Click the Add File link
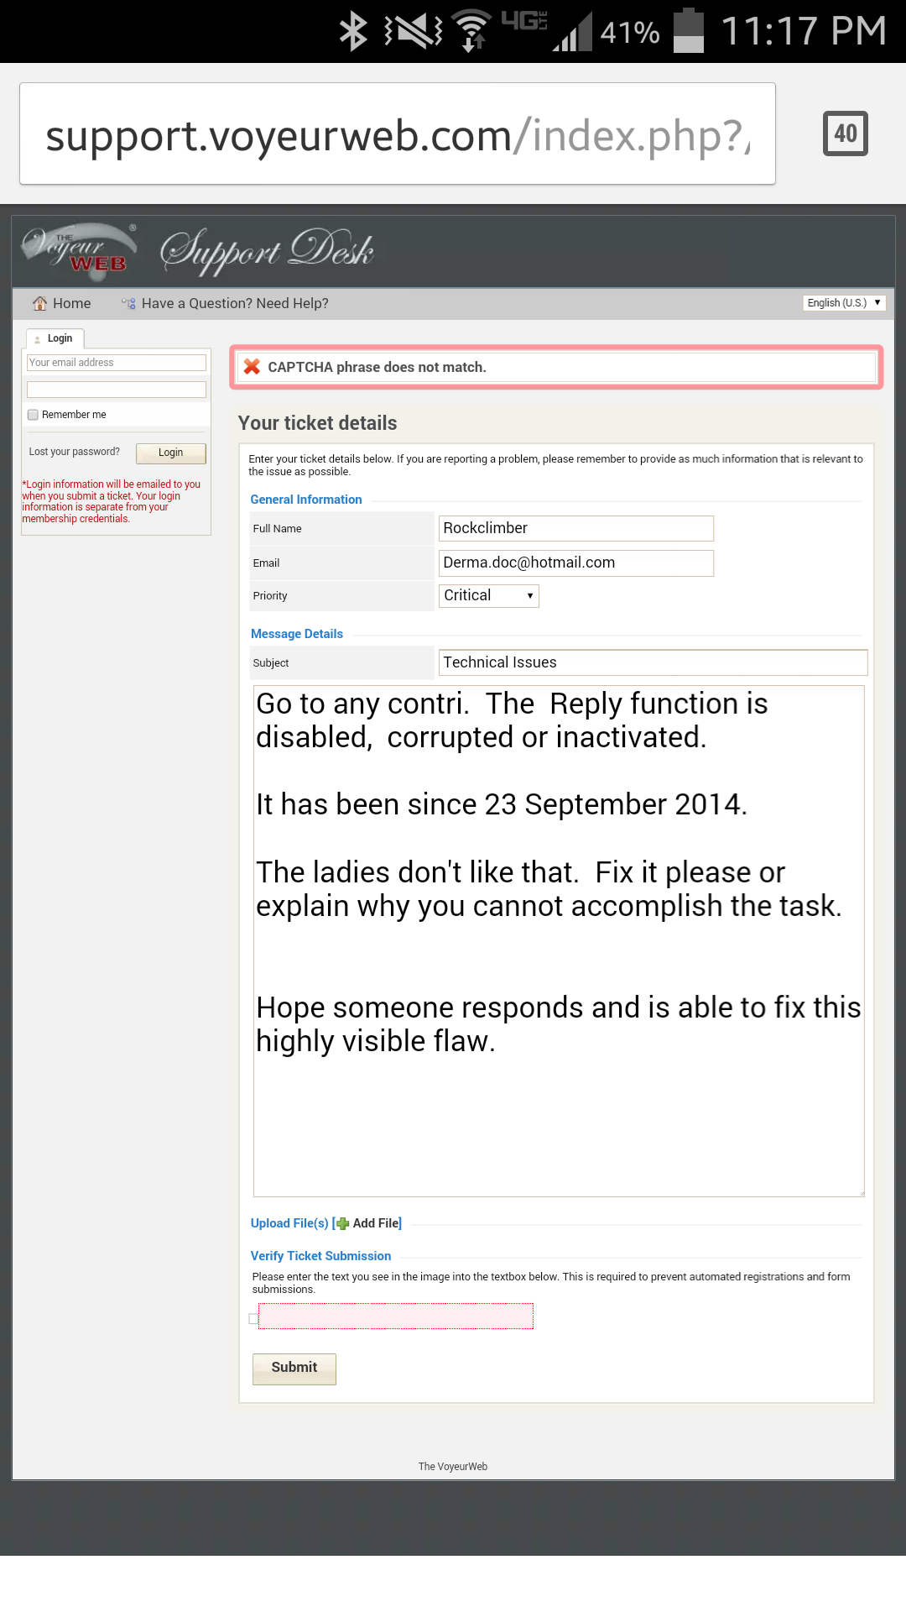This screenshot has height=1612, width=906. click(376, 1223)
